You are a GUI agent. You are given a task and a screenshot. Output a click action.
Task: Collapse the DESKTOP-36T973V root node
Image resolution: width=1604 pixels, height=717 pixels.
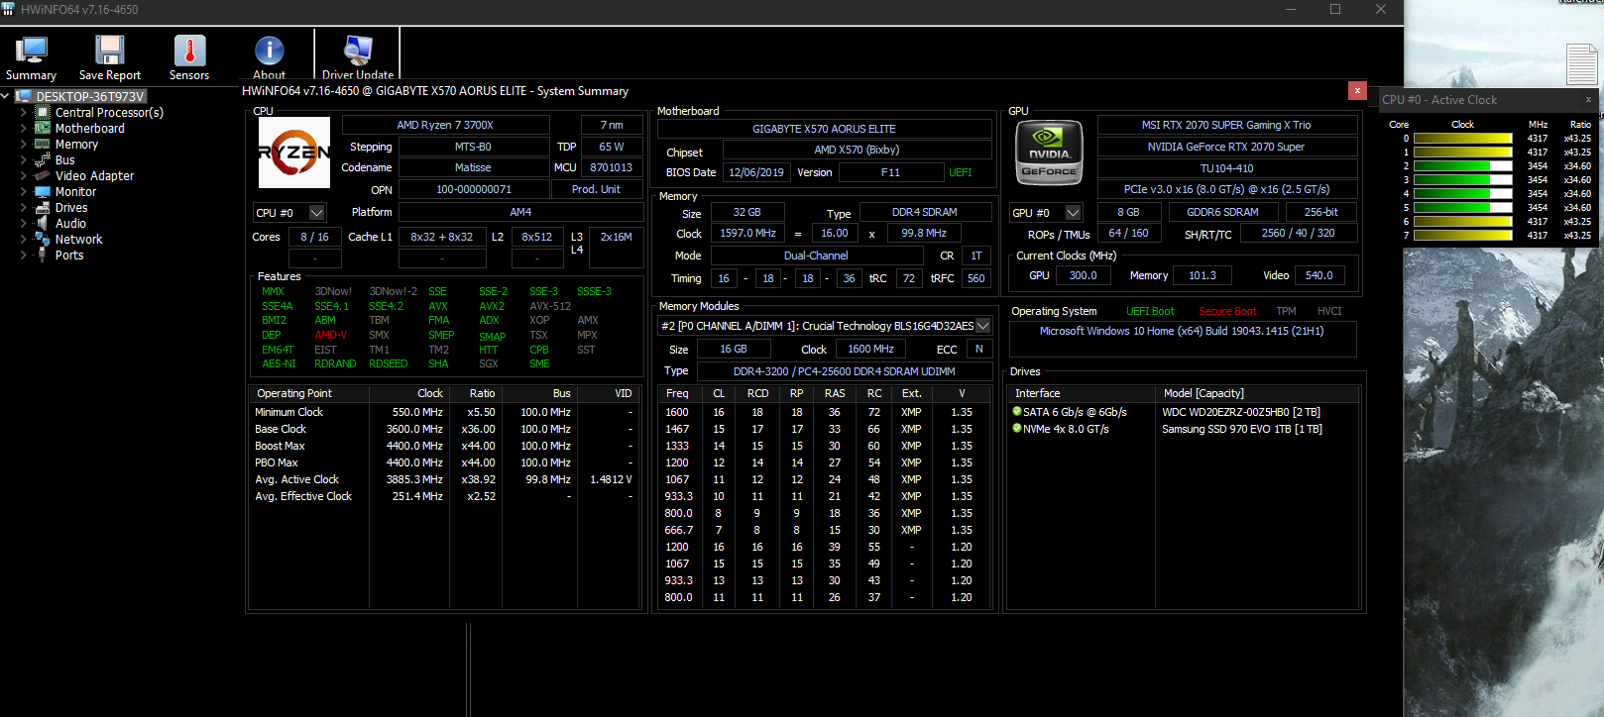click(x=5, y=96)
